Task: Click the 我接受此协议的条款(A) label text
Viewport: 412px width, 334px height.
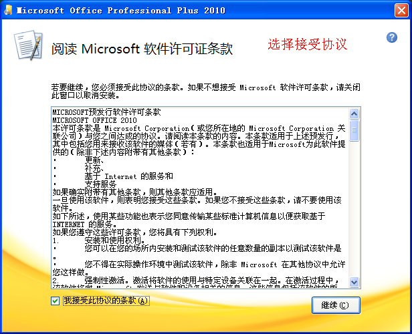Action: [106, 301]
